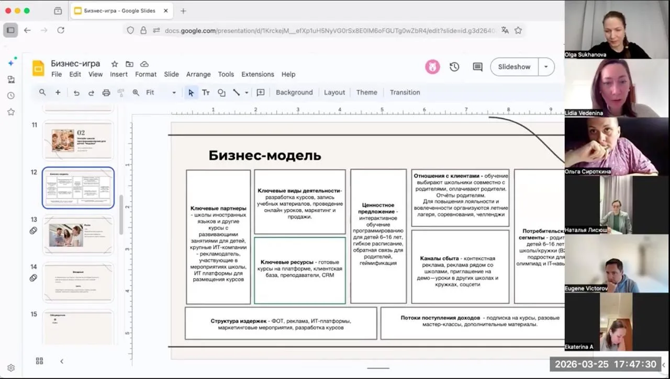Image resolution: width=670 pixels, height=379 pixels.
Task: Open the Arrange menu
Action: 198,74
